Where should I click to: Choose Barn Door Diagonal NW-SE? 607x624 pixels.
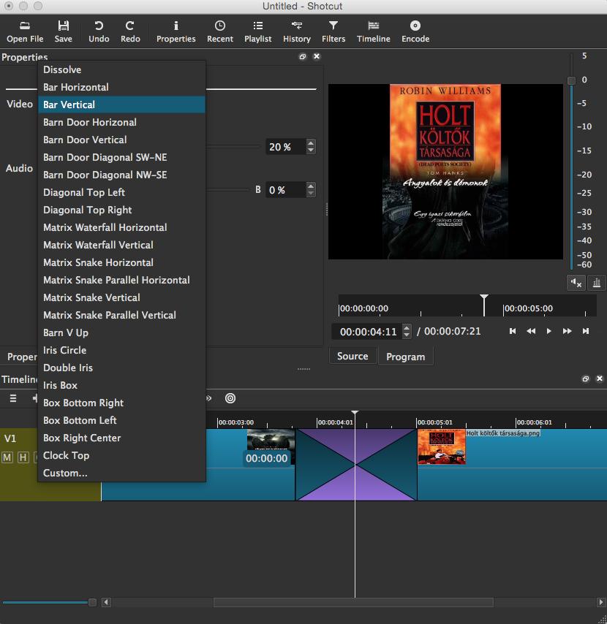pyautogui.click(x=122, y=175)
